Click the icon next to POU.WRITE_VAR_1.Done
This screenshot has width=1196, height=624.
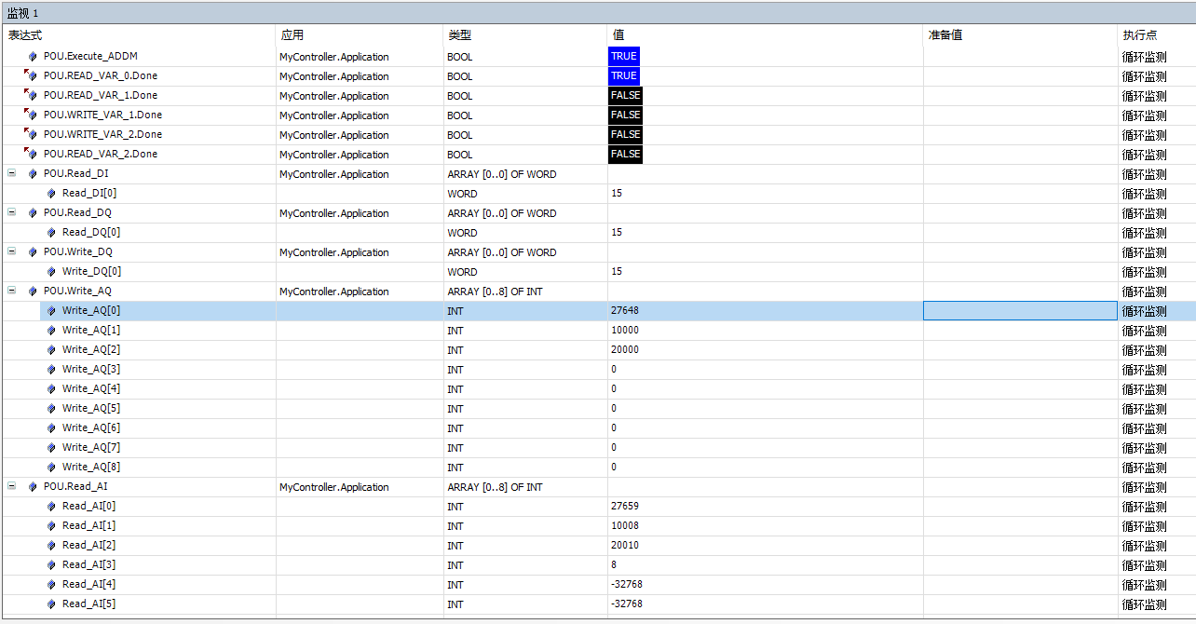click(x=32, y=115)
